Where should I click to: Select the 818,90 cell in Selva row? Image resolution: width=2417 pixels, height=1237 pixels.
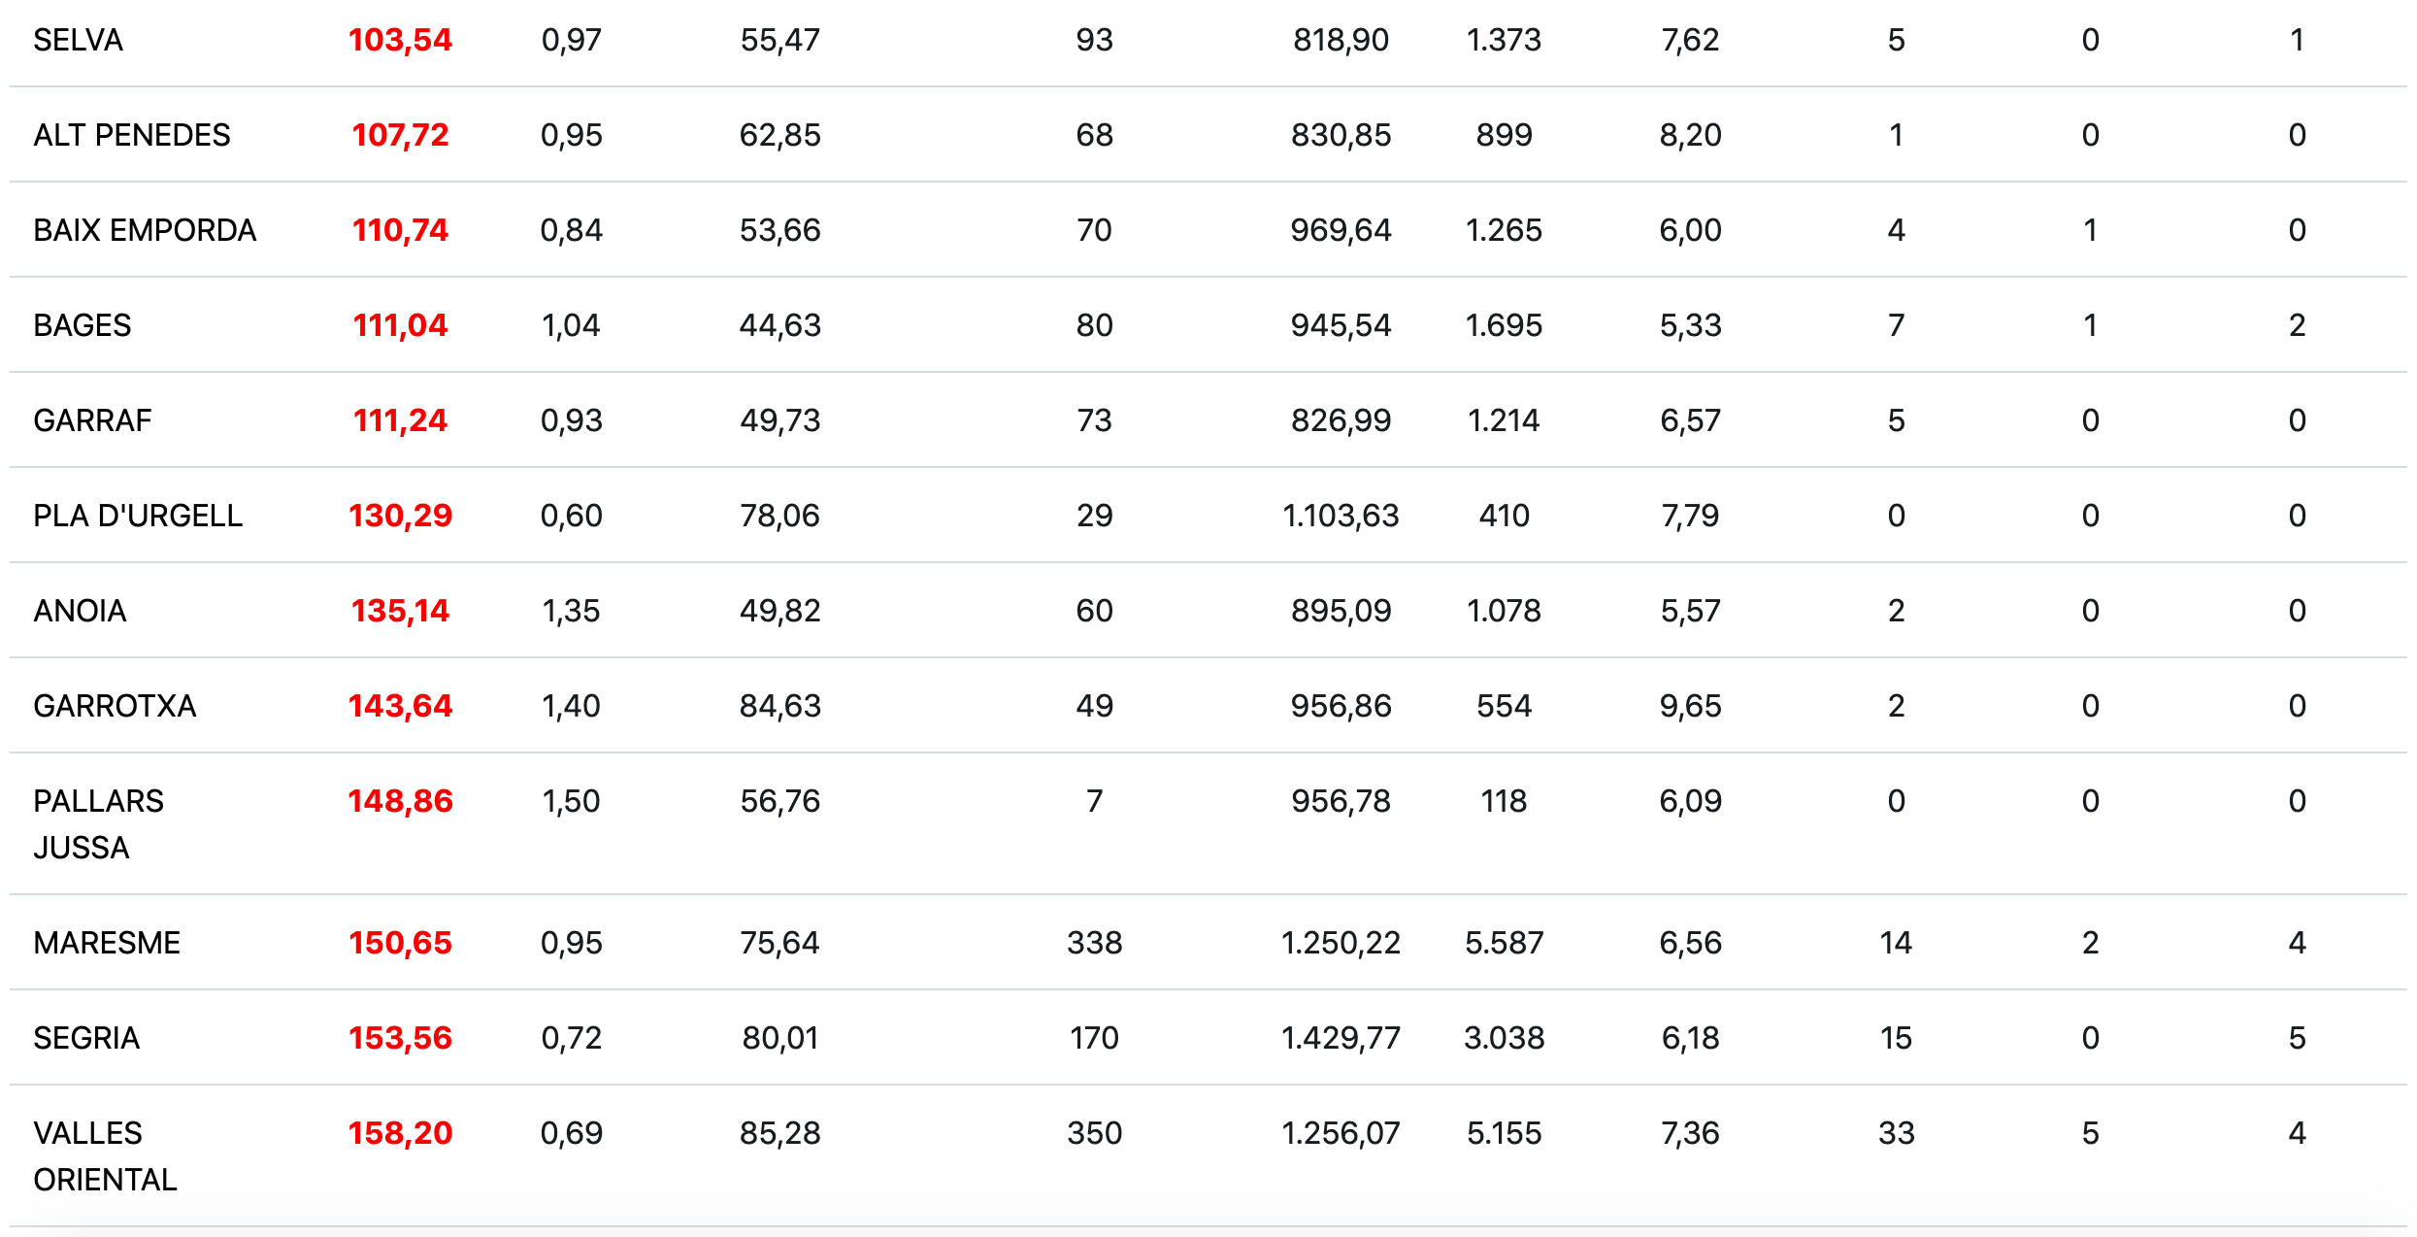click(1341, 40)
